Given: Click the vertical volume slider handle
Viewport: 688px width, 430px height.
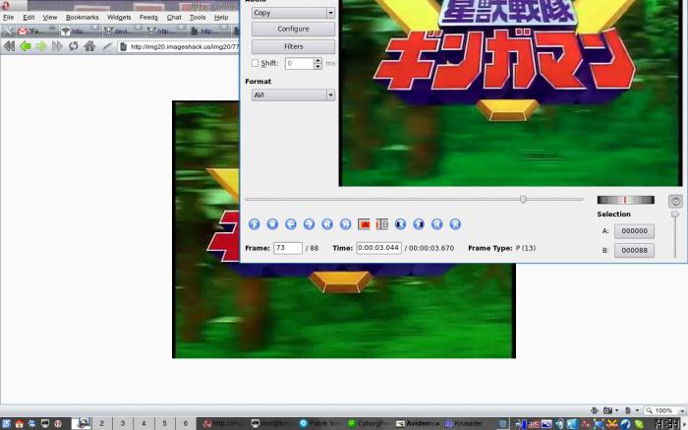Looking at the screenshot, I should tap(675, 215).
